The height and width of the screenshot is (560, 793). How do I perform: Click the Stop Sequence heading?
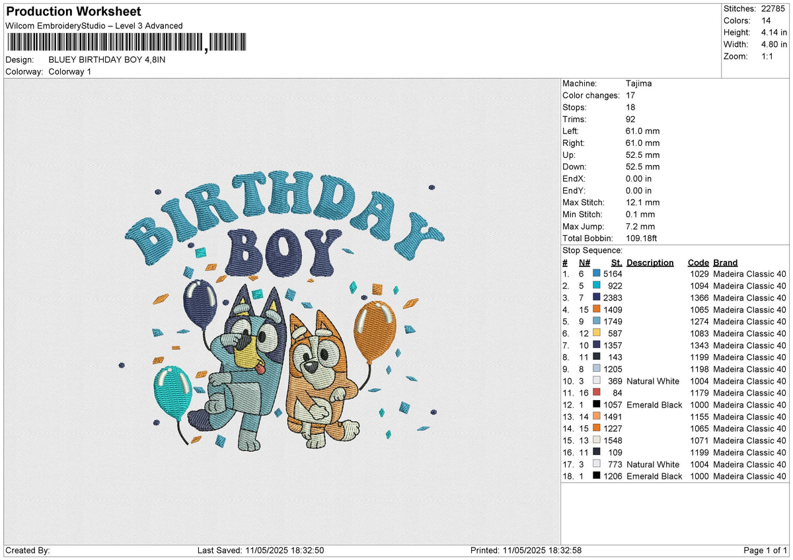pyautogui.click(x=592, y=250)
